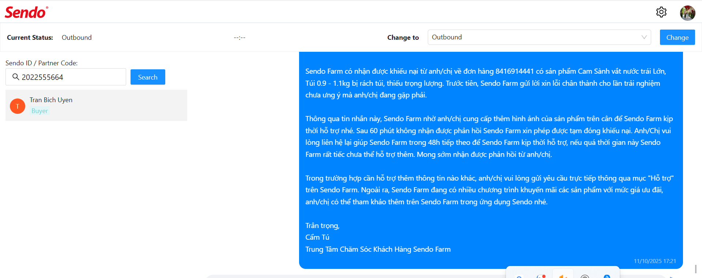Click the Sendo logo
702x278 pixels.
click(26, 12)
